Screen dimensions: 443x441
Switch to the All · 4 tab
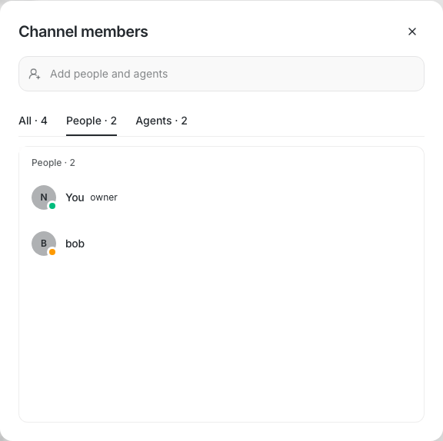(33, 121)
